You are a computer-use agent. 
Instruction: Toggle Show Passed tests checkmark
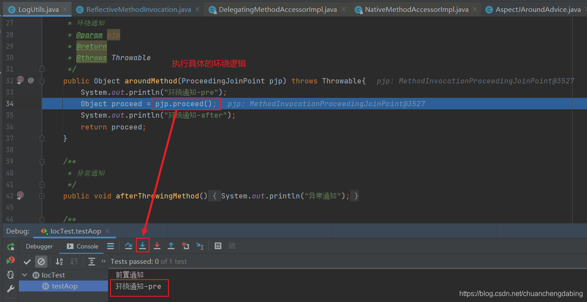pyautogui.click(x=27, y=262)
